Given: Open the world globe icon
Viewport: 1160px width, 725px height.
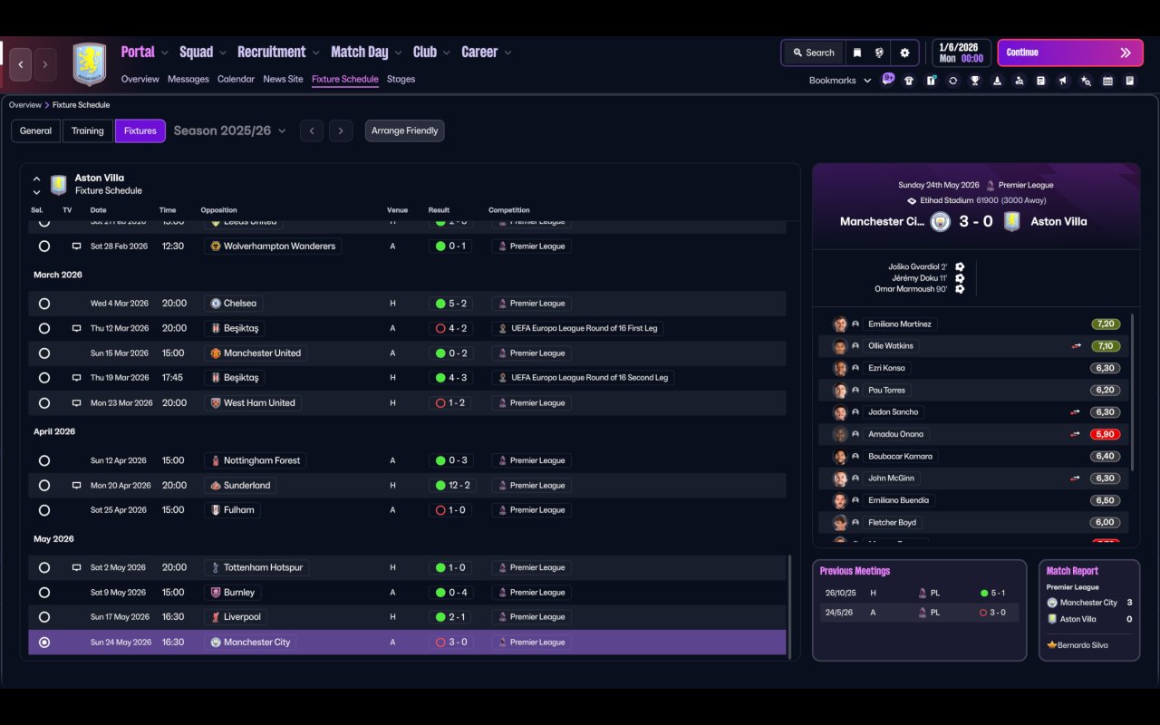Looking at the screenshot, I should tap(879, 53).
